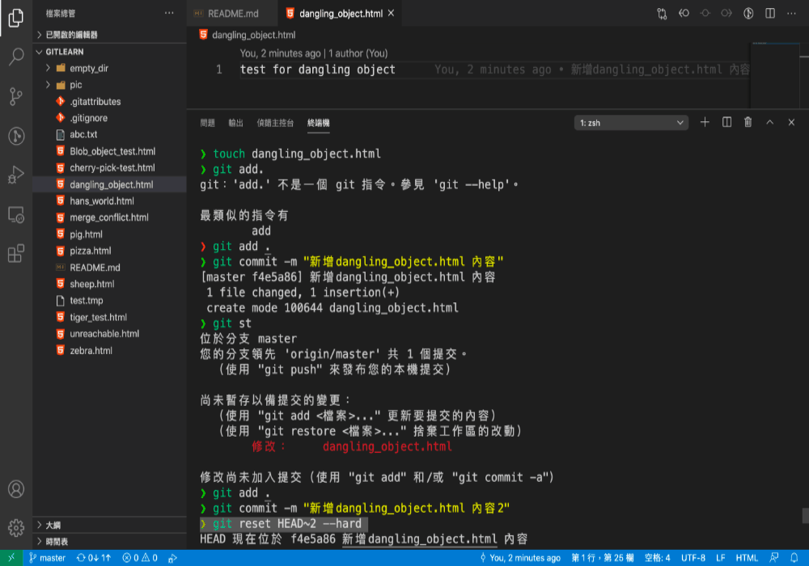The width and height of the screenshot is (809, 566).
Task: Expand the 時間表 timeline section
Action: pyautogui.click(x=109, y=541)
